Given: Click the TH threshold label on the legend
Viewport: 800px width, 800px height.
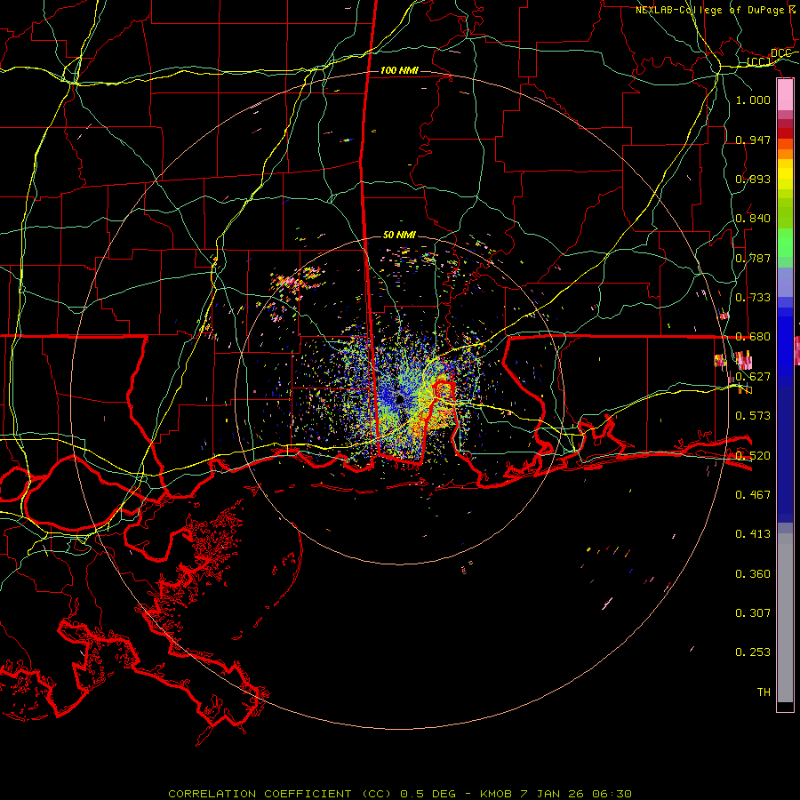Looking at the screenshot, I should [x=764, y=692].
